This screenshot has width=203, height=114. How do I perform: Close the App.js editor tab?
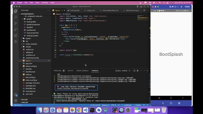(64, 10)
